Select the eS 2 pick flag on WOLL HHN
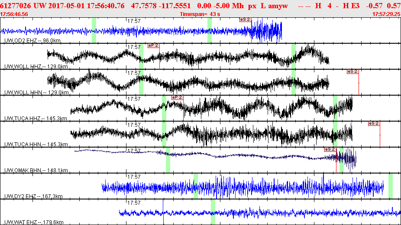 [352, 71]
